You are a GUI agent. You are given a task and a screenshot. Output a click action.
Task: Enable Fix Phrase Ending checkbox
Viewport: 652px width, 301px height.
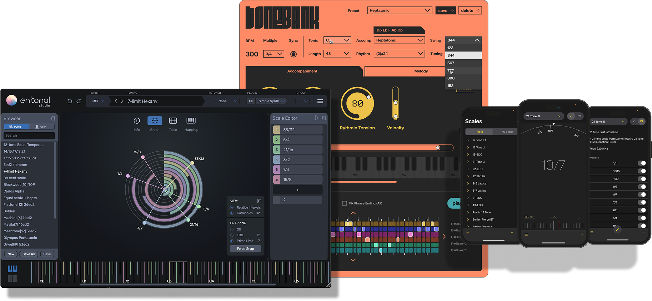tap(345, 203)
